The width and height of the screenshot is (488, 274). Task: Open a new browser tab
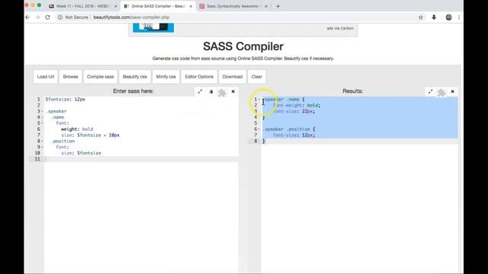click(x=278, y=6)
